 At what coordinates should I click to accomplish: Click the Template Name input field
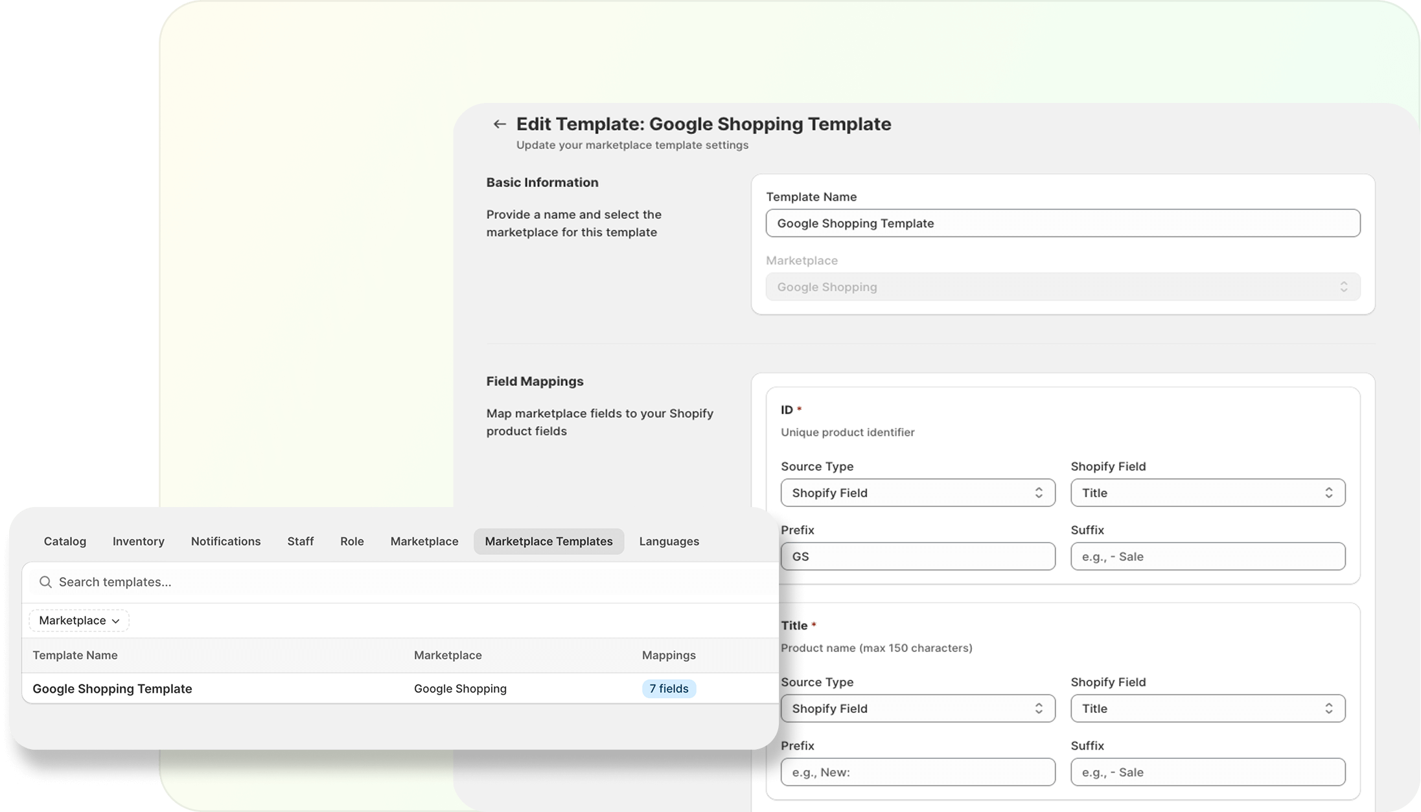1062,223
